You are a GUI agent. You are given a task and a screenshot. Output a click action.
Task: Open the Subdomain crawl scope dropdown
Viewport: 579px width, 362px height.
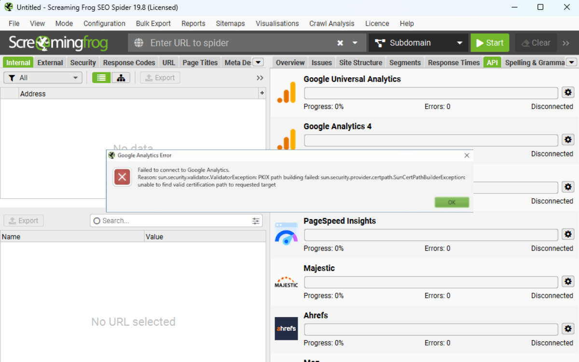[418, 43]
